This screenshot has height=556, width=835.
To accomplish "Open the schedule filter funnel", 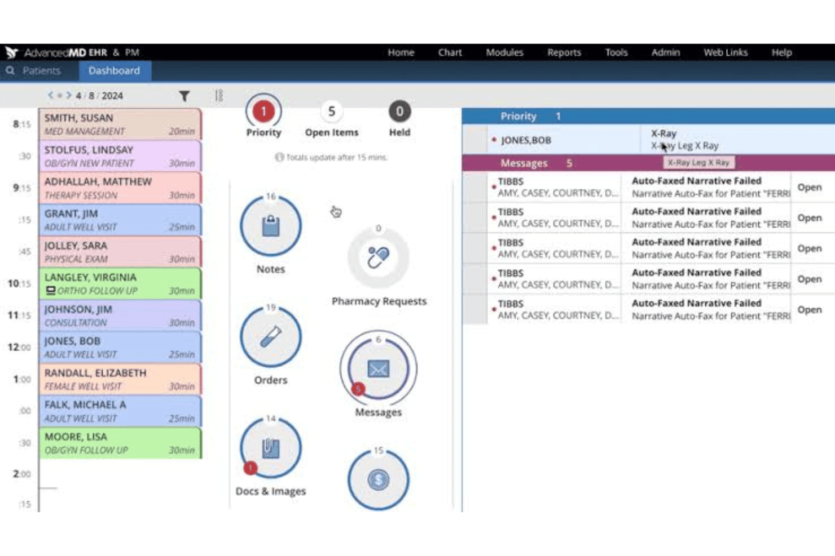I will point(184,96).
